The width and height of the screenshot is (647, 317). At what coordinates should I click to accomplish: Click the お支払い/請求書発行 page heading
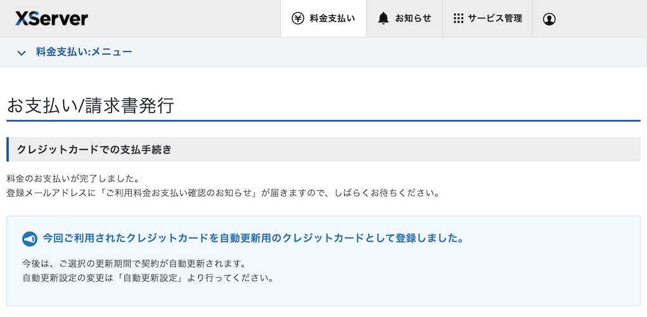(x=90, y=105)
